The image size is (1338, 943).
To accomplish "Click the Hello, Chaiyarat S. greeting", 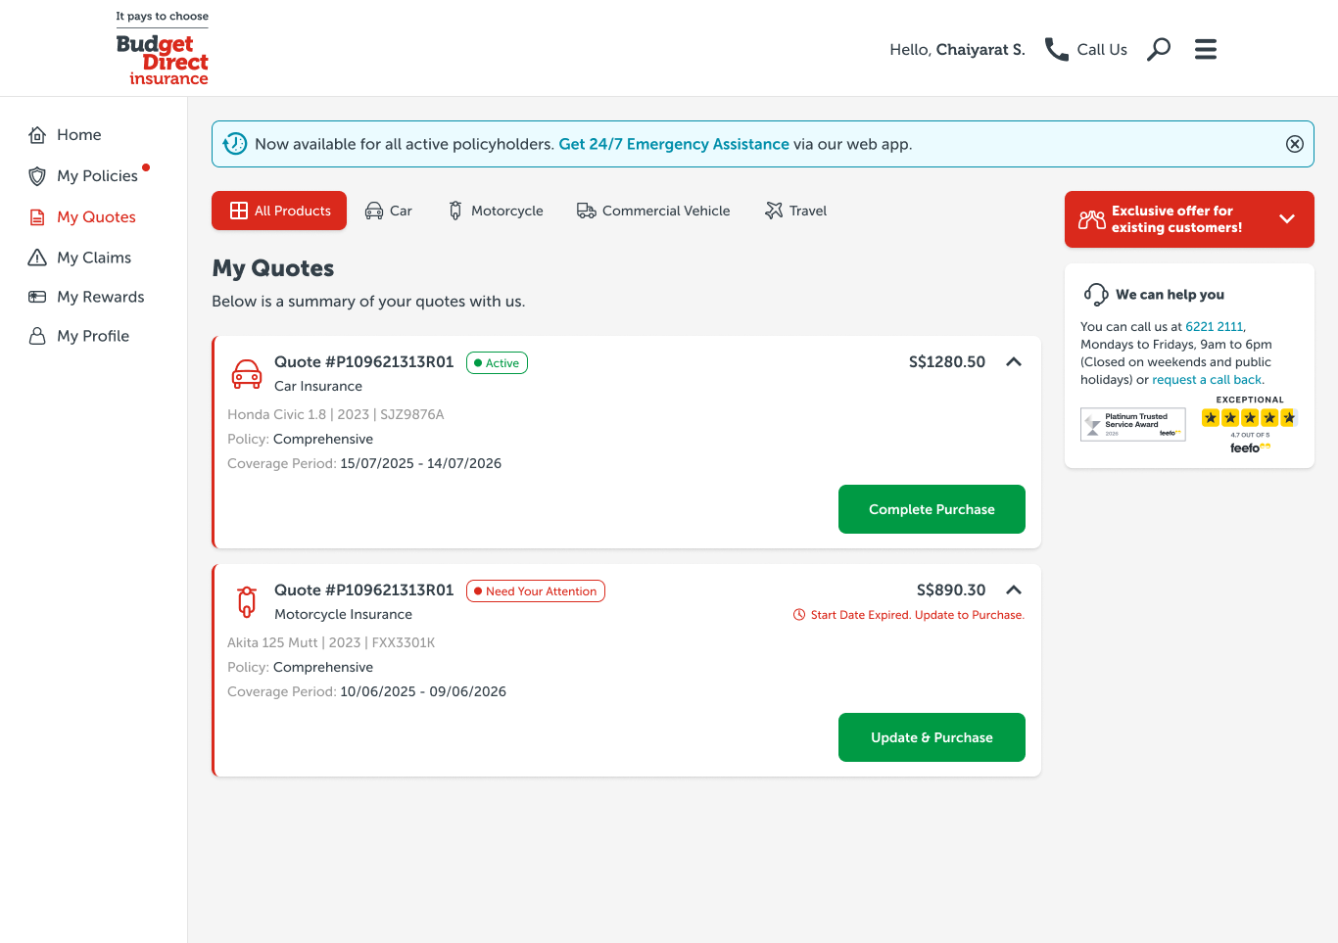I will click(x=957, y=50).
